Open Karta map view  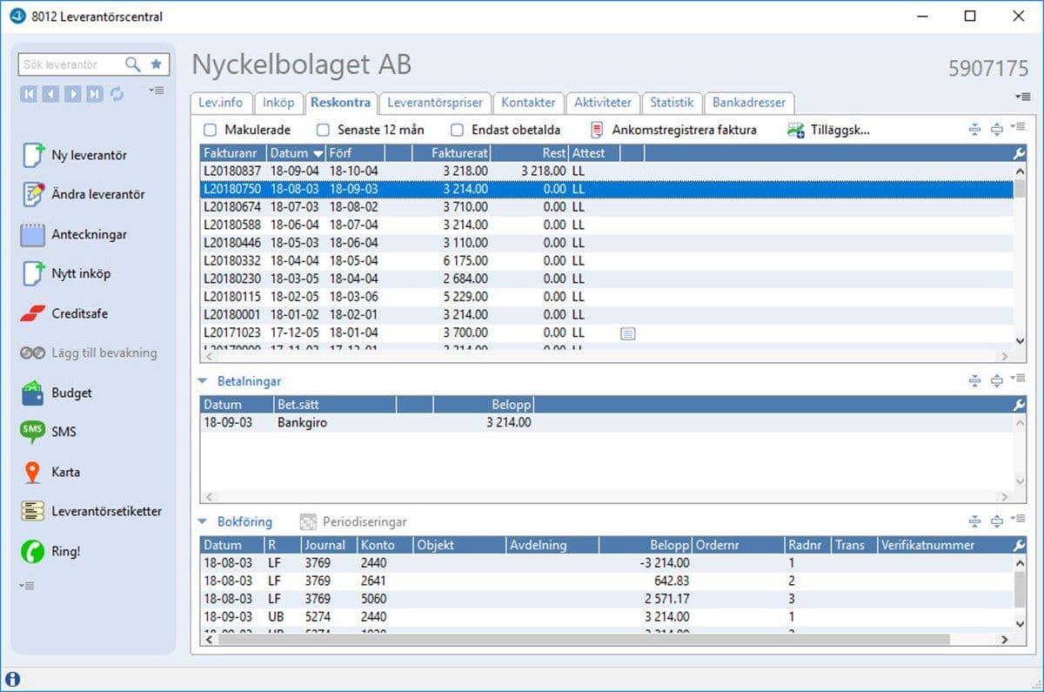coord(50,472)
